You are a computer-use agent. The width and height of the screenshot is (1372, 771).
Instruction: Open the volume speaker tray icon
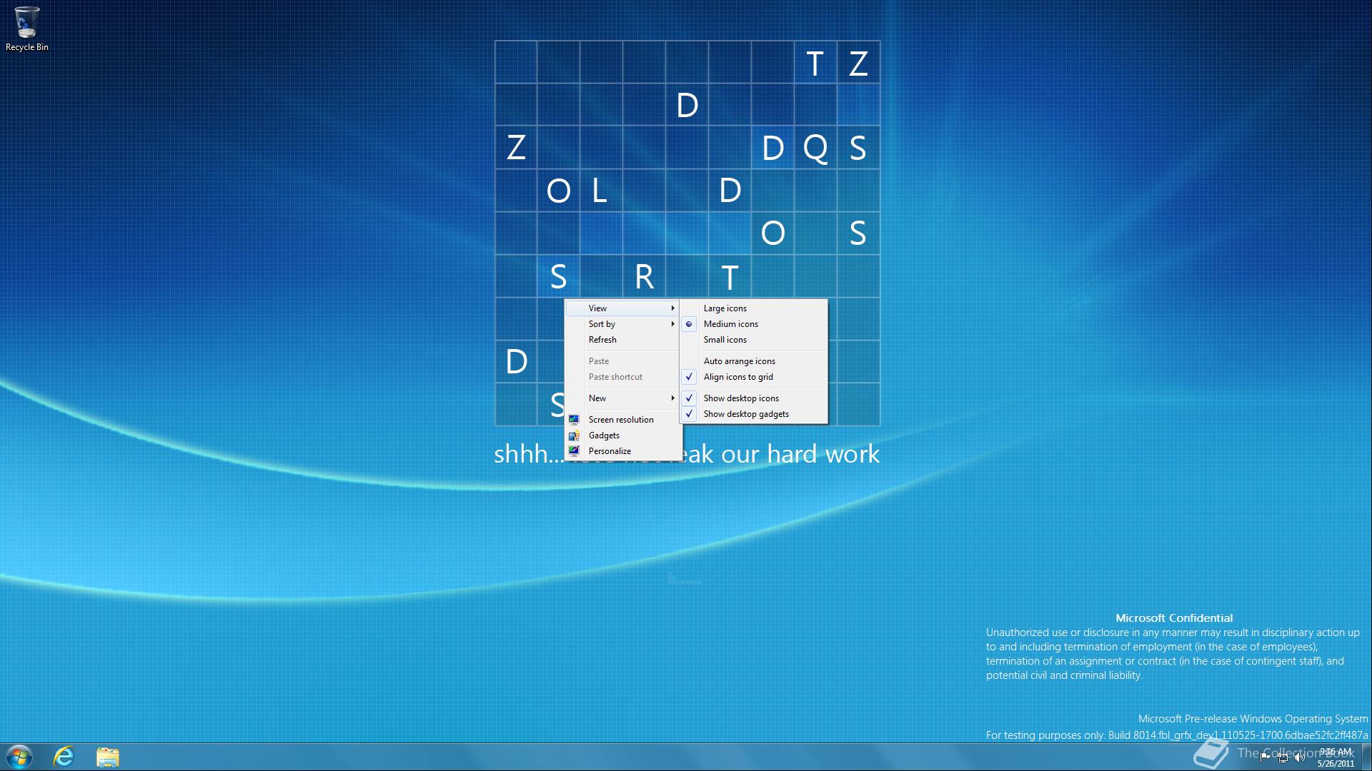coord(1300,757)
